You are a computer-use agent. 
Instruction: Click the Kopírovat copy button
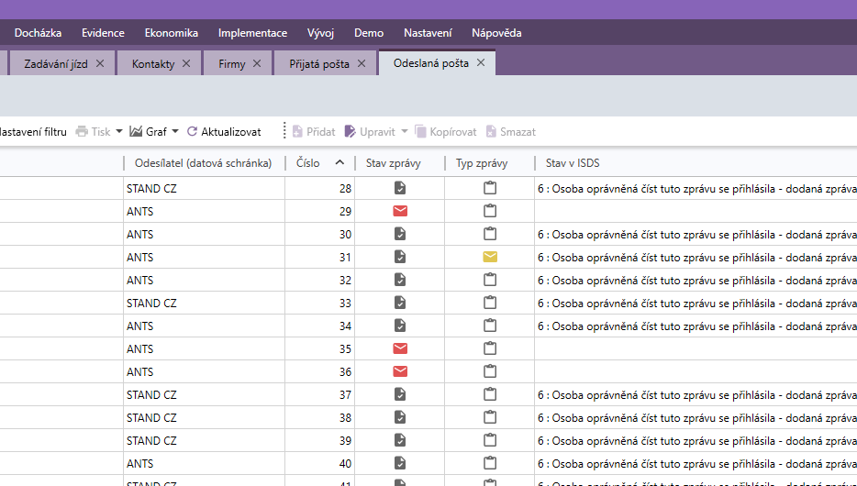(446, 132)
